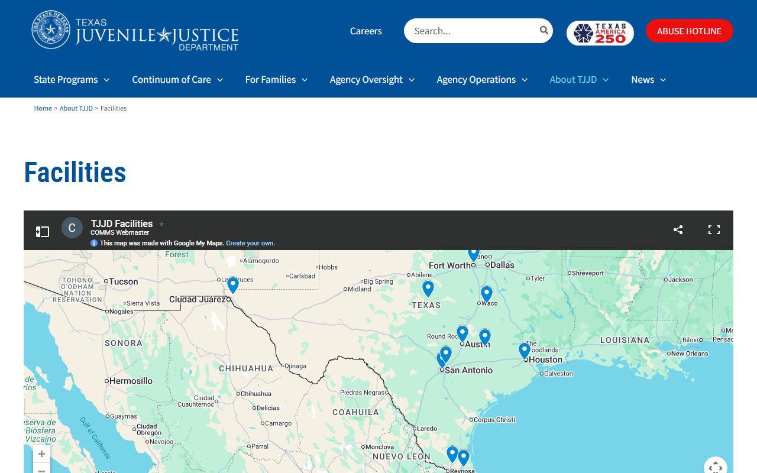The image size is (757, 473).
Task: Open the Texas America 250 badge
Action: pyautogui.click(x=600, y=33)
